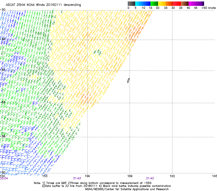Click the green segment of the legend bar
This screenshot has height=191, width=217.
pos(154,4)
